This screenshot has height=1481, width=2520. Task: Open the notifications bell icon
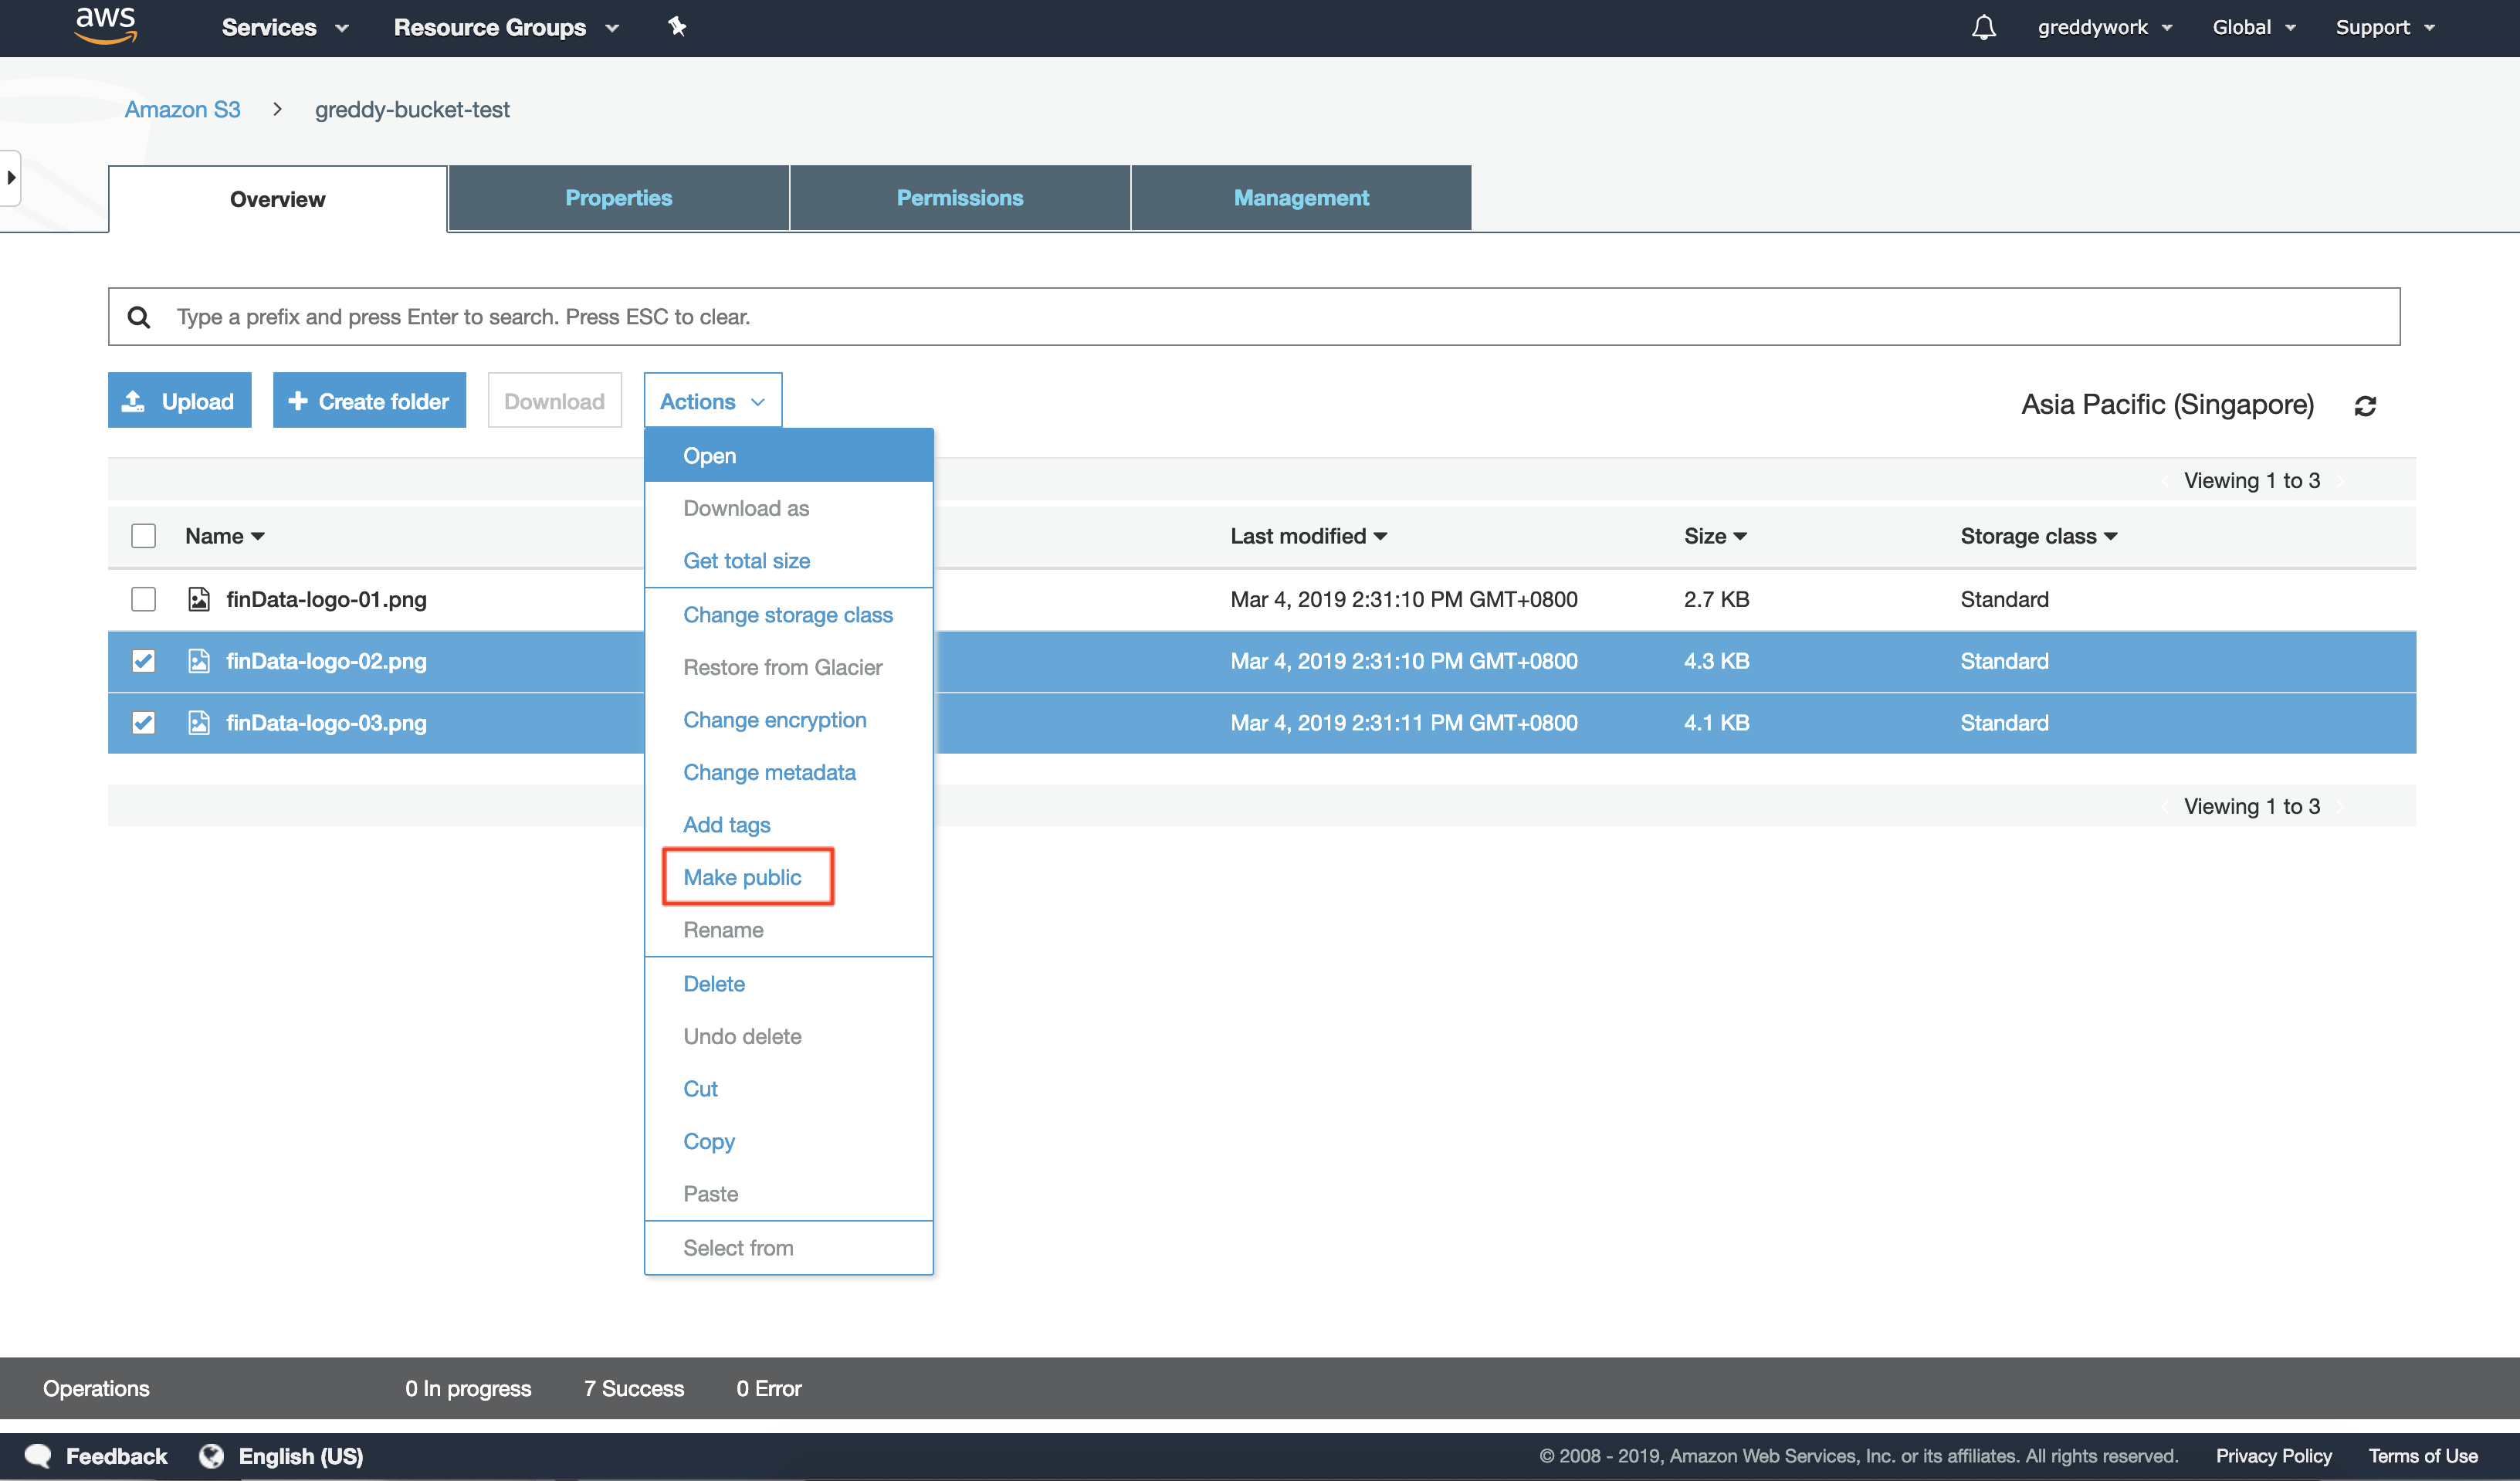point(1983,28)
